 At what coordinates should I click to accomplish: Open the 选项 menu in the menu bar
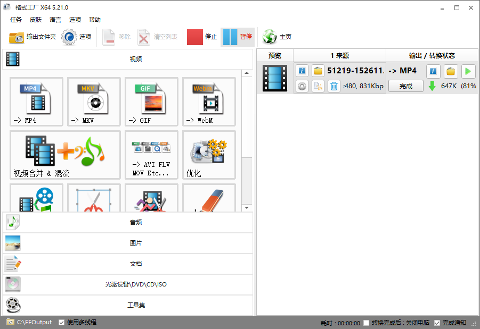(x=75, y=20)
